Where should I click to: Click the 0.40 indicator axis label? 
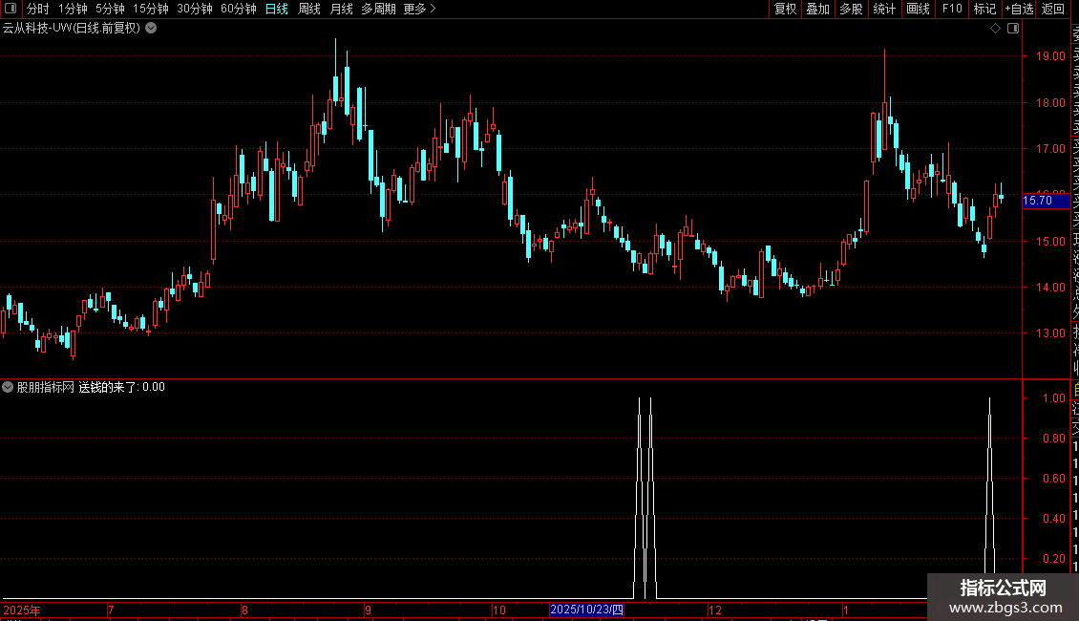[1053, 519]
